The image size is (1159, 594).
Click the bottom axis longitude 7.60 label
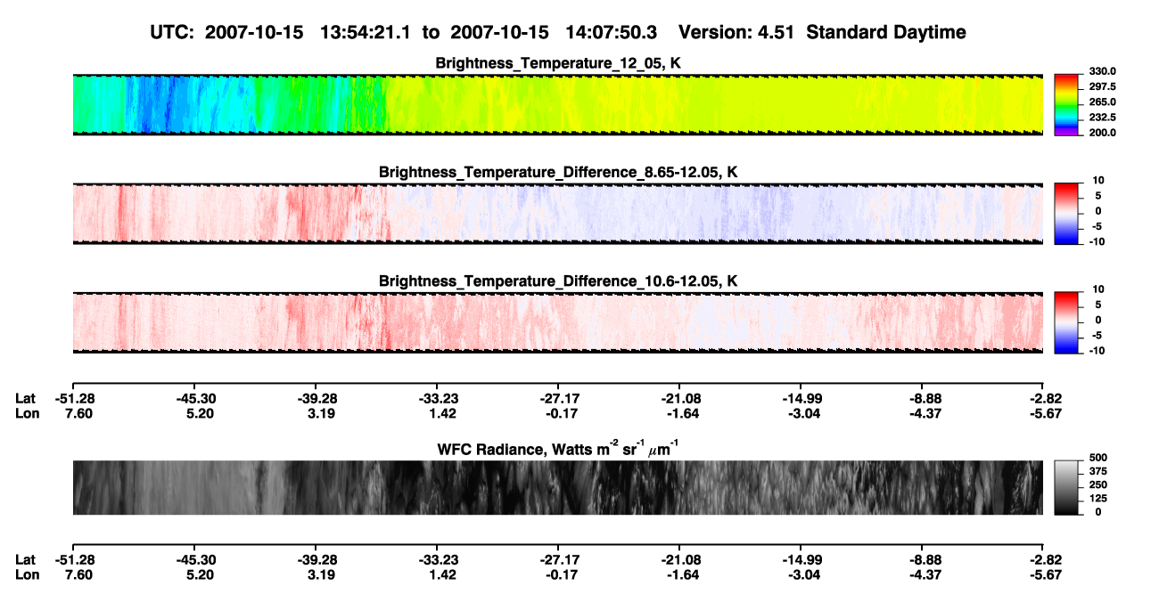point(77,574)
